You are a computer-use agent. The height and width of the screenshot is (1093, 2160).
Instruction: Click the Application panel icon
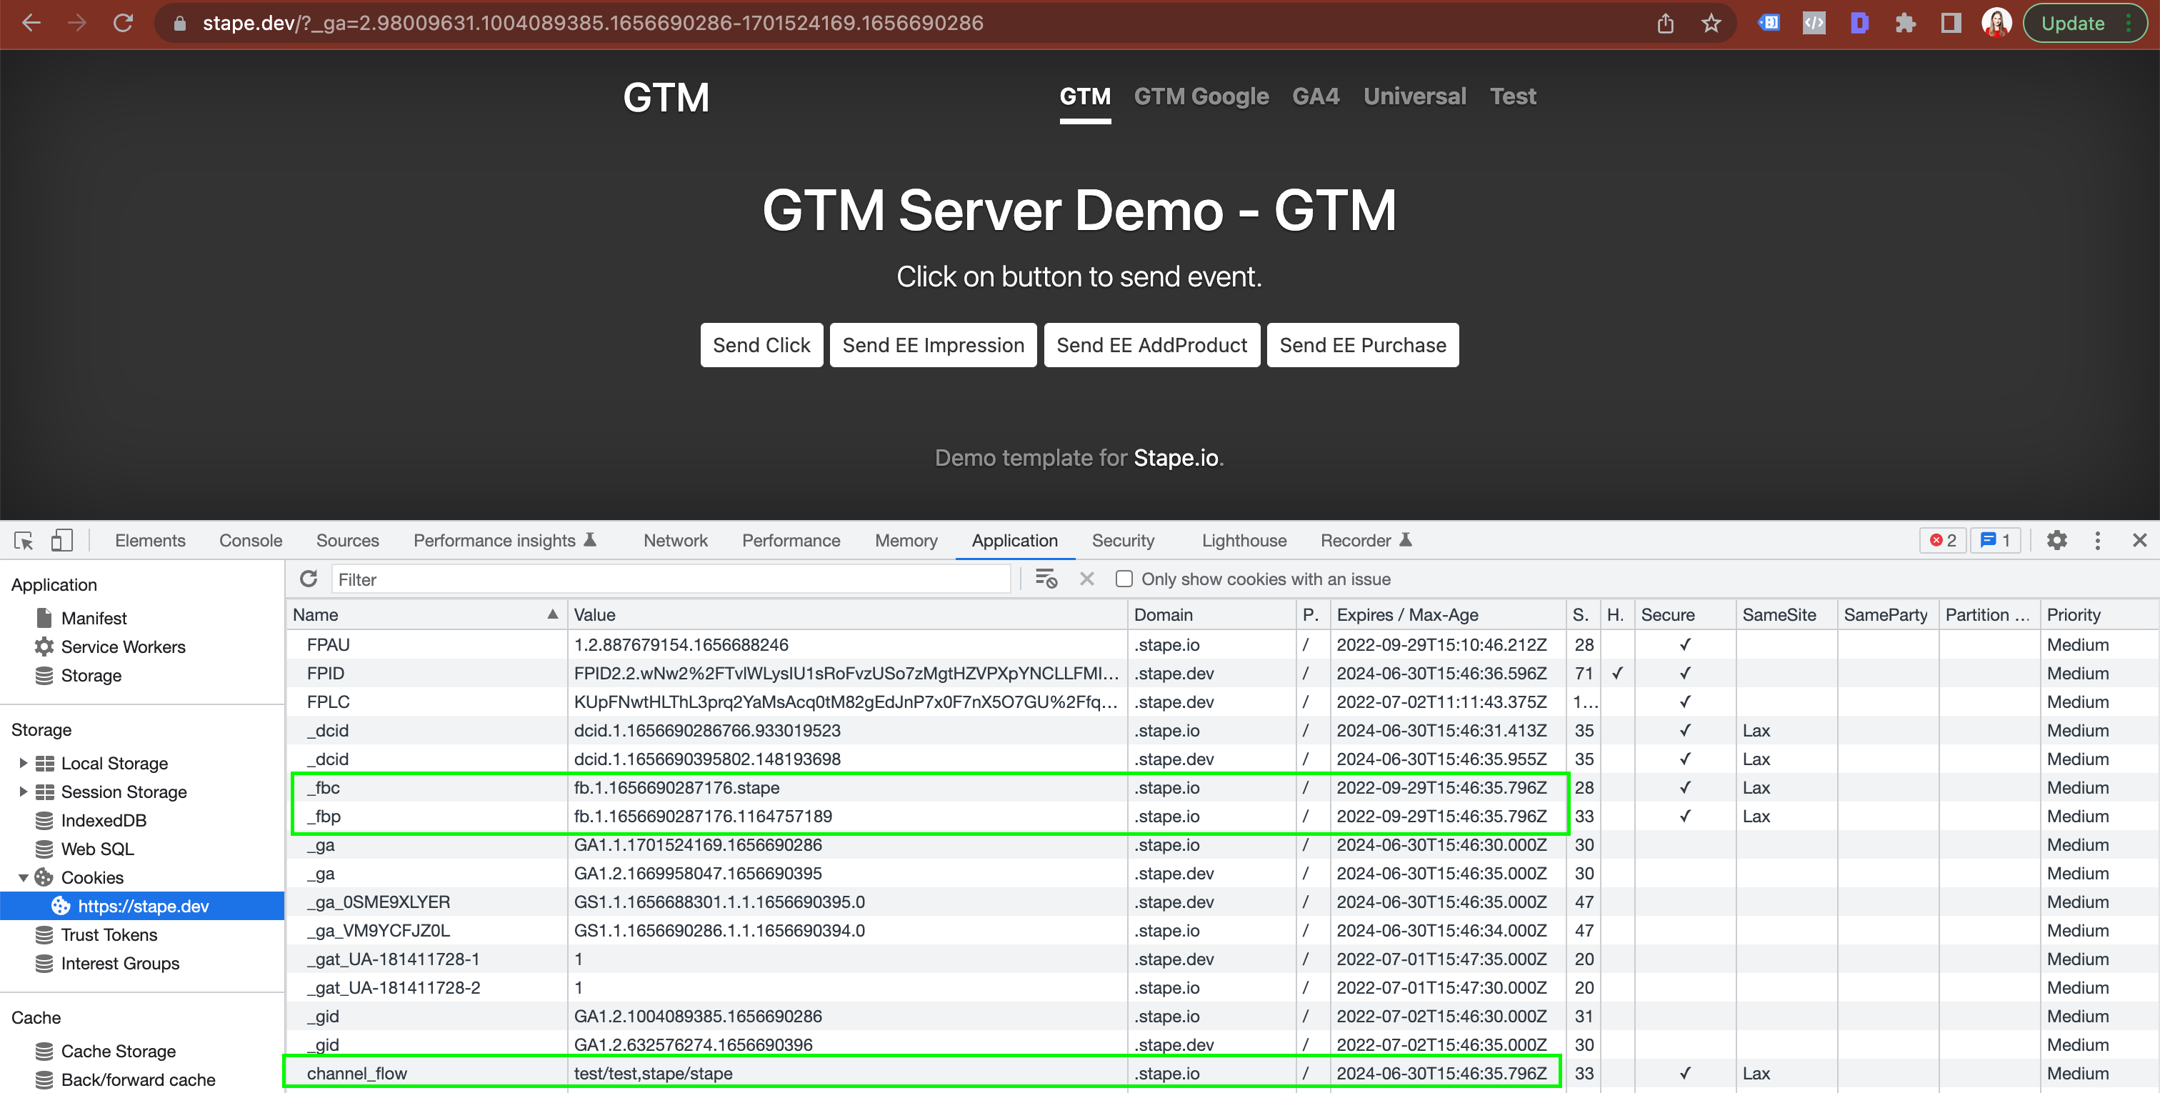(1014, 539)
